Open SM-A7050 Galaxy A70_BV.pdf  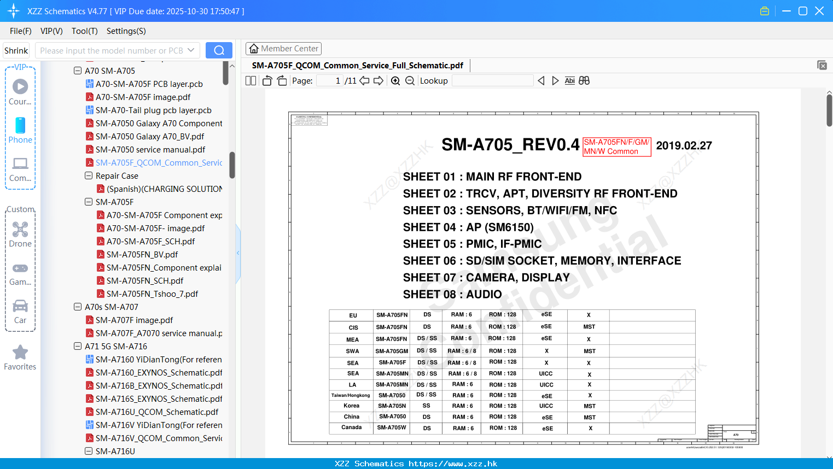150,137
